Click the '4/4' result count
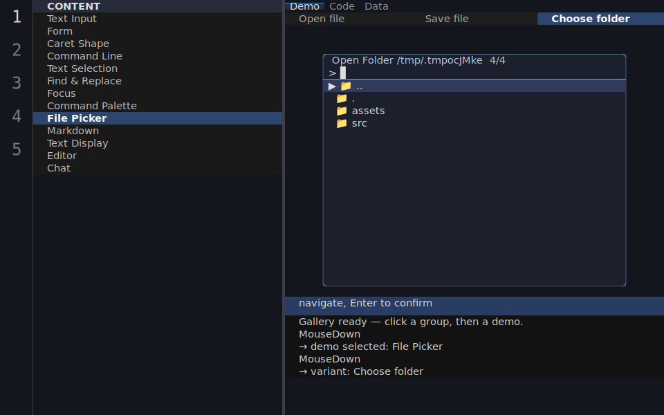664x415 pixels. tap(497, 60)
